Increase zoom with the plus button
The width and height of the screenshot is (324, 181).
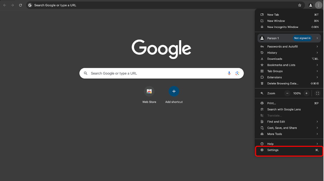(306, 93)
